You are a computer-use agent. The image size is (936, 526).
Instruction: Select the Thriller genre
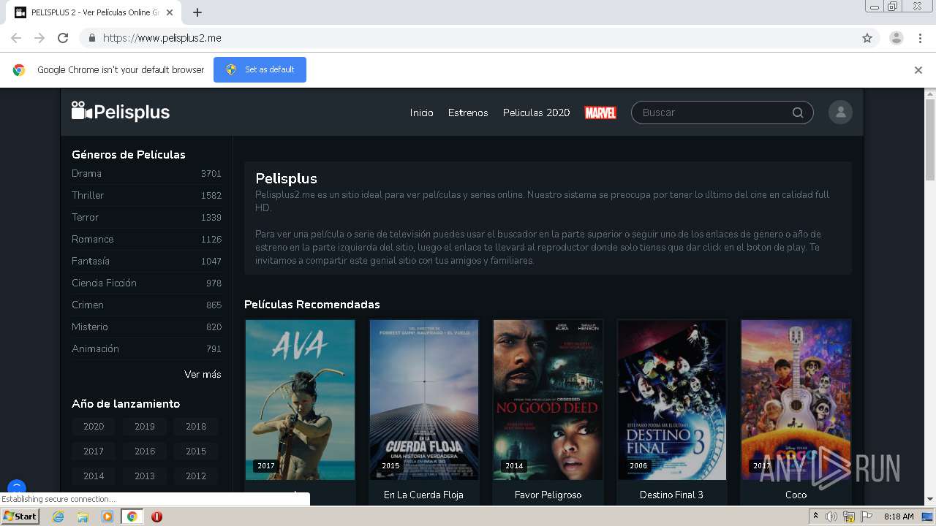(x=146, y=195)
